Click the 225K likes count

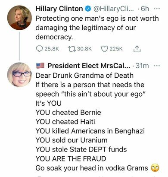pyautogui.click(x=116, y=49)
